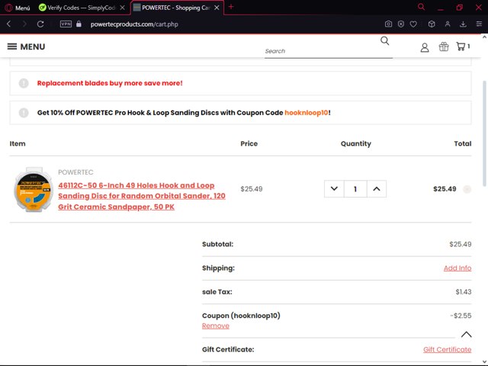Open the customer account icon
The height and width of the screenshot is (366, 488).
[x=425, y=47]
